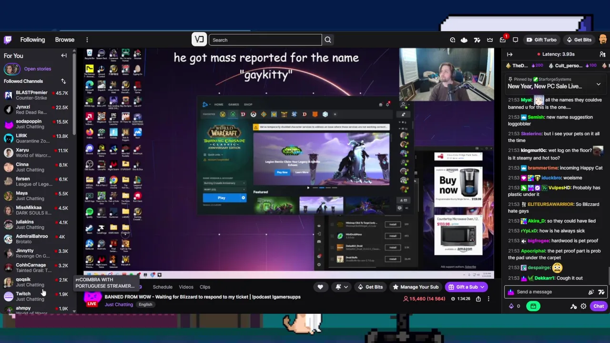Viewport: 610px width, 343px height.
Task: Open sodapoppin channel in sidebar
Action: 36,124
